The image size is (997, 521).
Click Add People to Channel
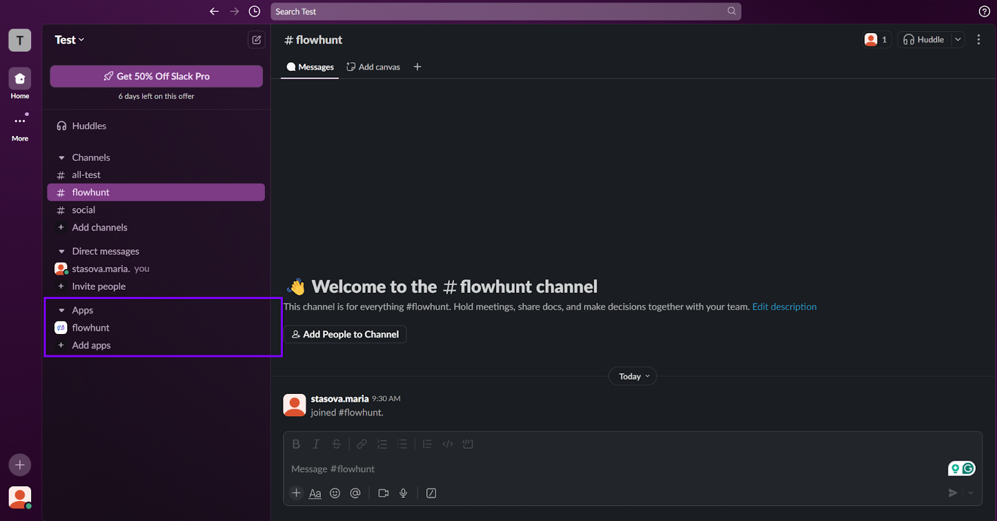click(345, 335)
